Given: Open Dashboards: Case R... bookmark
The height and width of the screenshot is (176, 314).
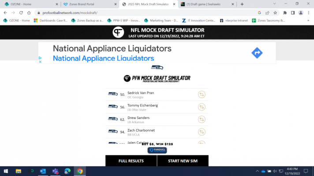Looking at the screenshot, I should [51, 20].
